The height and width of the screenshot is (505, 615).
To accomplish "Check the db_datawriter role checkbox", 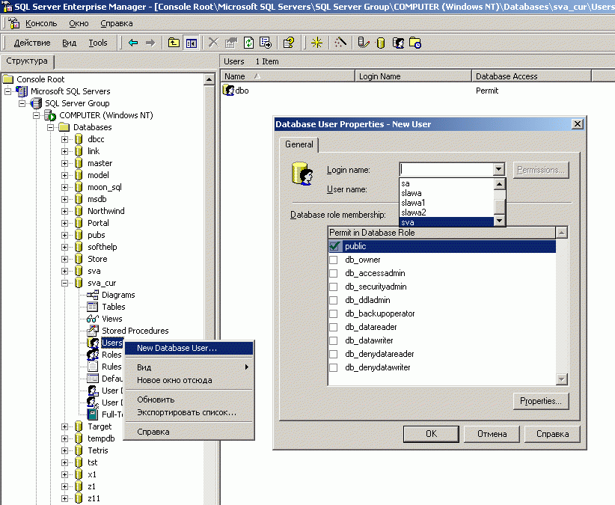I will (334, 340).
